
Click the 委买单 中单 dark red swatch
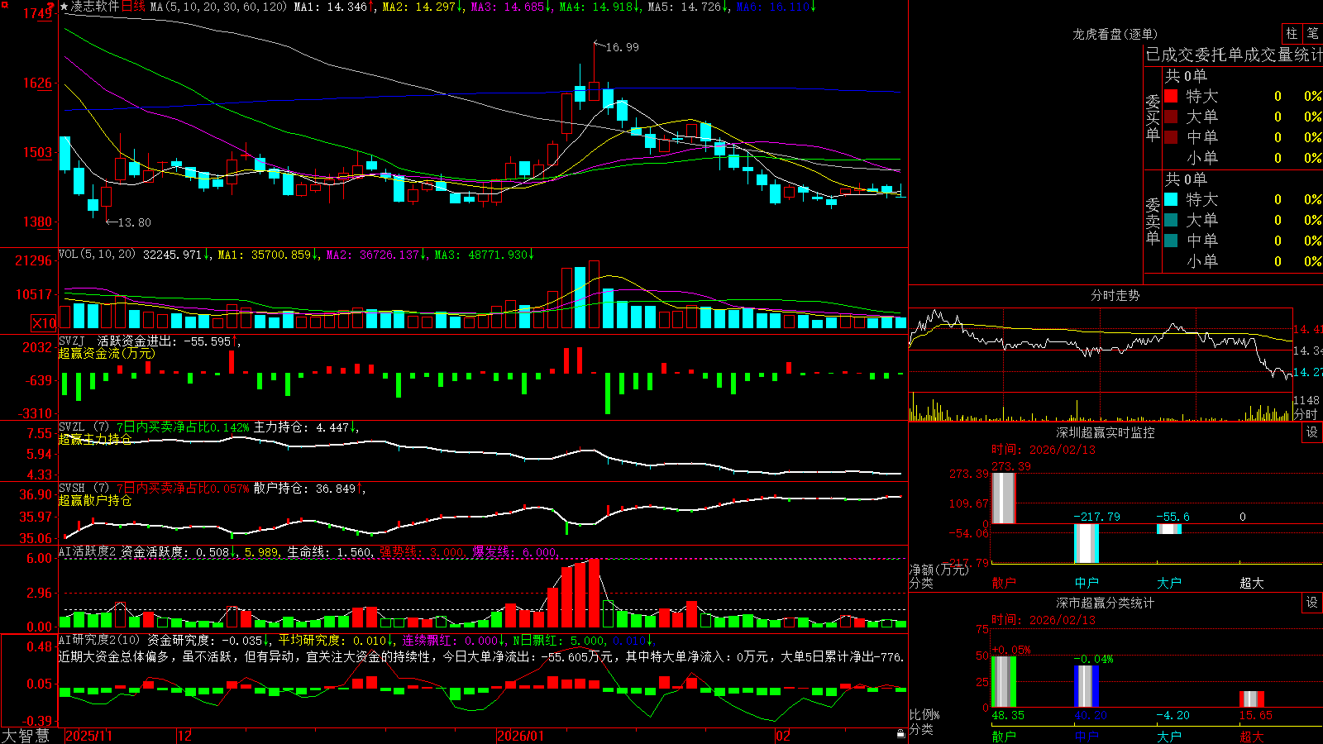[1171, 137]
